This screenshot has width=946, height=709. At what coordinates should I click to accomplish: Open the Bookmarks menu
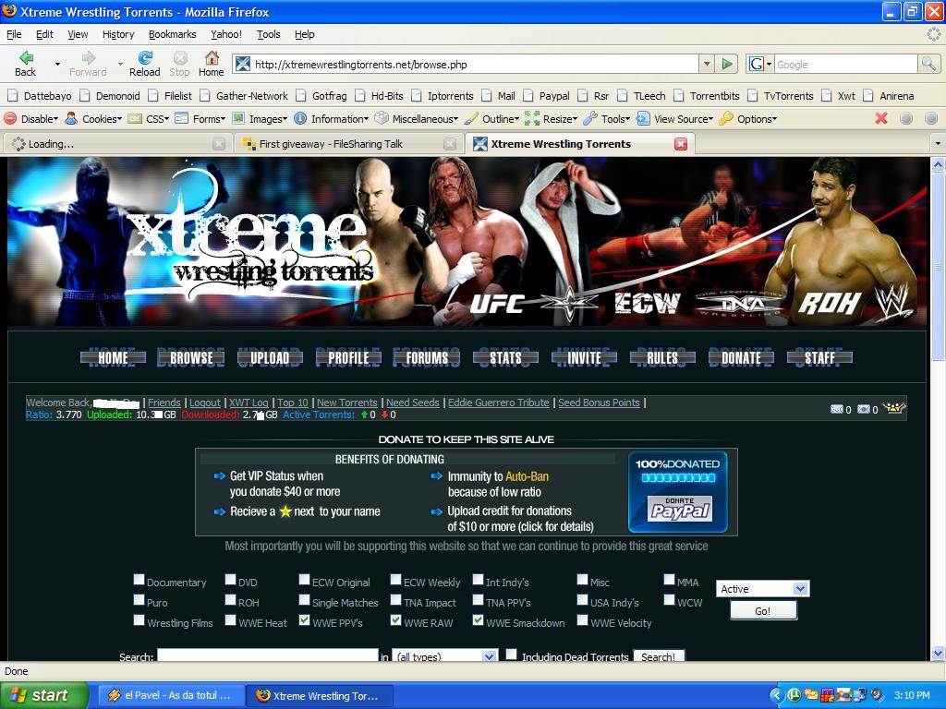[173, 34]
